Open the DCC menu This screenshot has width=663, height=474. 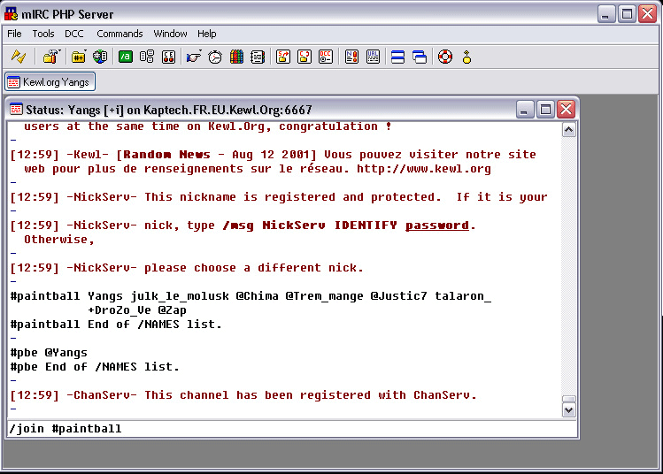74,34
